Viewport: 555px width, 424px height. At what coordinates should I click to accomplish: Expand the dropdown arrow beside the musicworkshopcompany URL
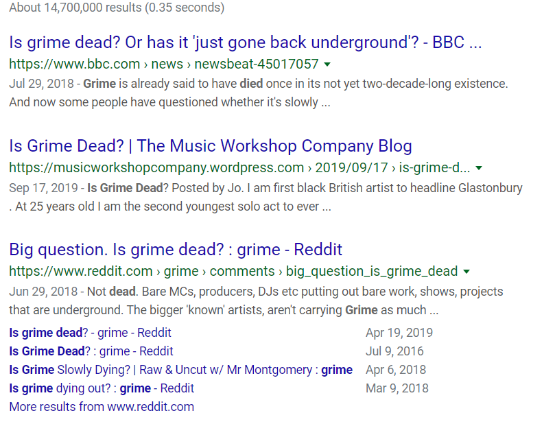point(479,168)
